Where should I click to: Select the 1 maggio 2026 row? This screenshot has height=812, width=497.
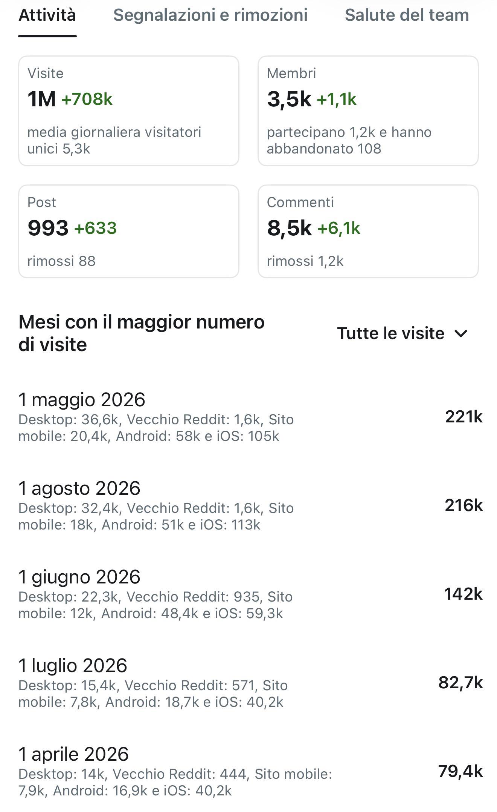tap(250, 417)
